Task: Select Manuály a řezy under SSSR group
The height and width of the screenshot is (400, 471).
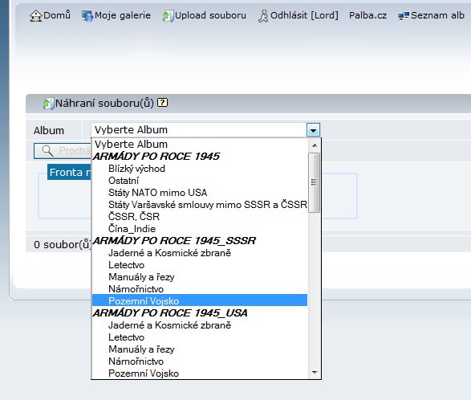Action: tap(200, 276)
